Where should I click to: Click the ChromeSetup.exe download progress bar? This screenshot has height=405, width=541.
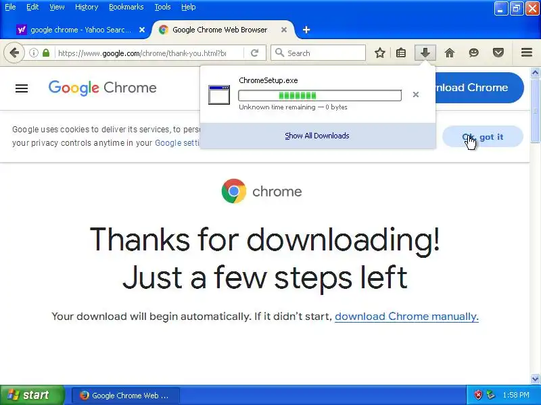click(320, 95)
